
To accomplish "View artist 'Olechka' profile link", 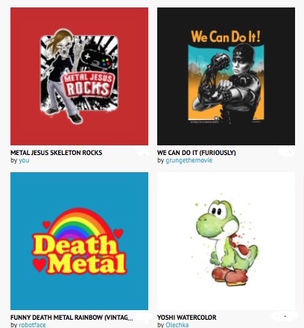I will click(x=177, y=325).
